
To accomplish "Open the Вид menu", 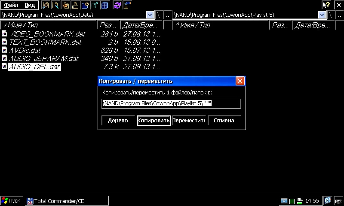I will point(30,5).
